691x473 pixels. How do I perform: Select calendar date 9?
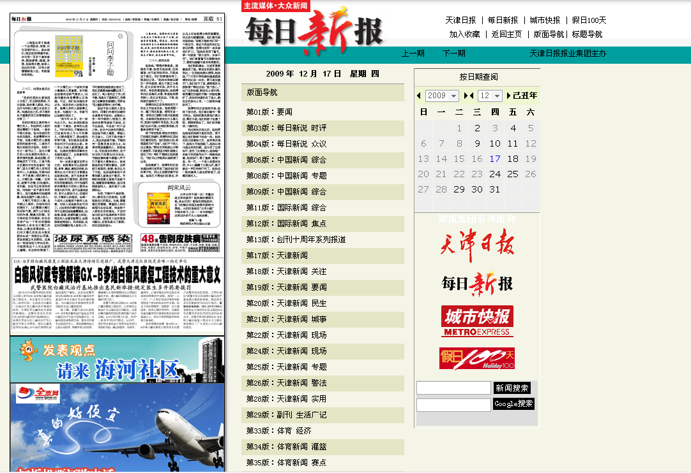[477, 143]
